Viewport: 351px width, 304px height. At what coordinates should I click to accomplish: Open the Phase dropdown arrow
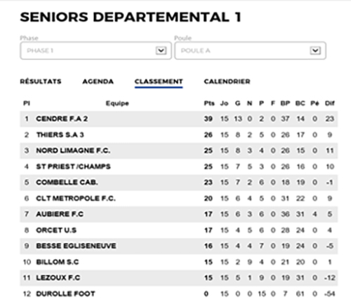click(161, 51)
